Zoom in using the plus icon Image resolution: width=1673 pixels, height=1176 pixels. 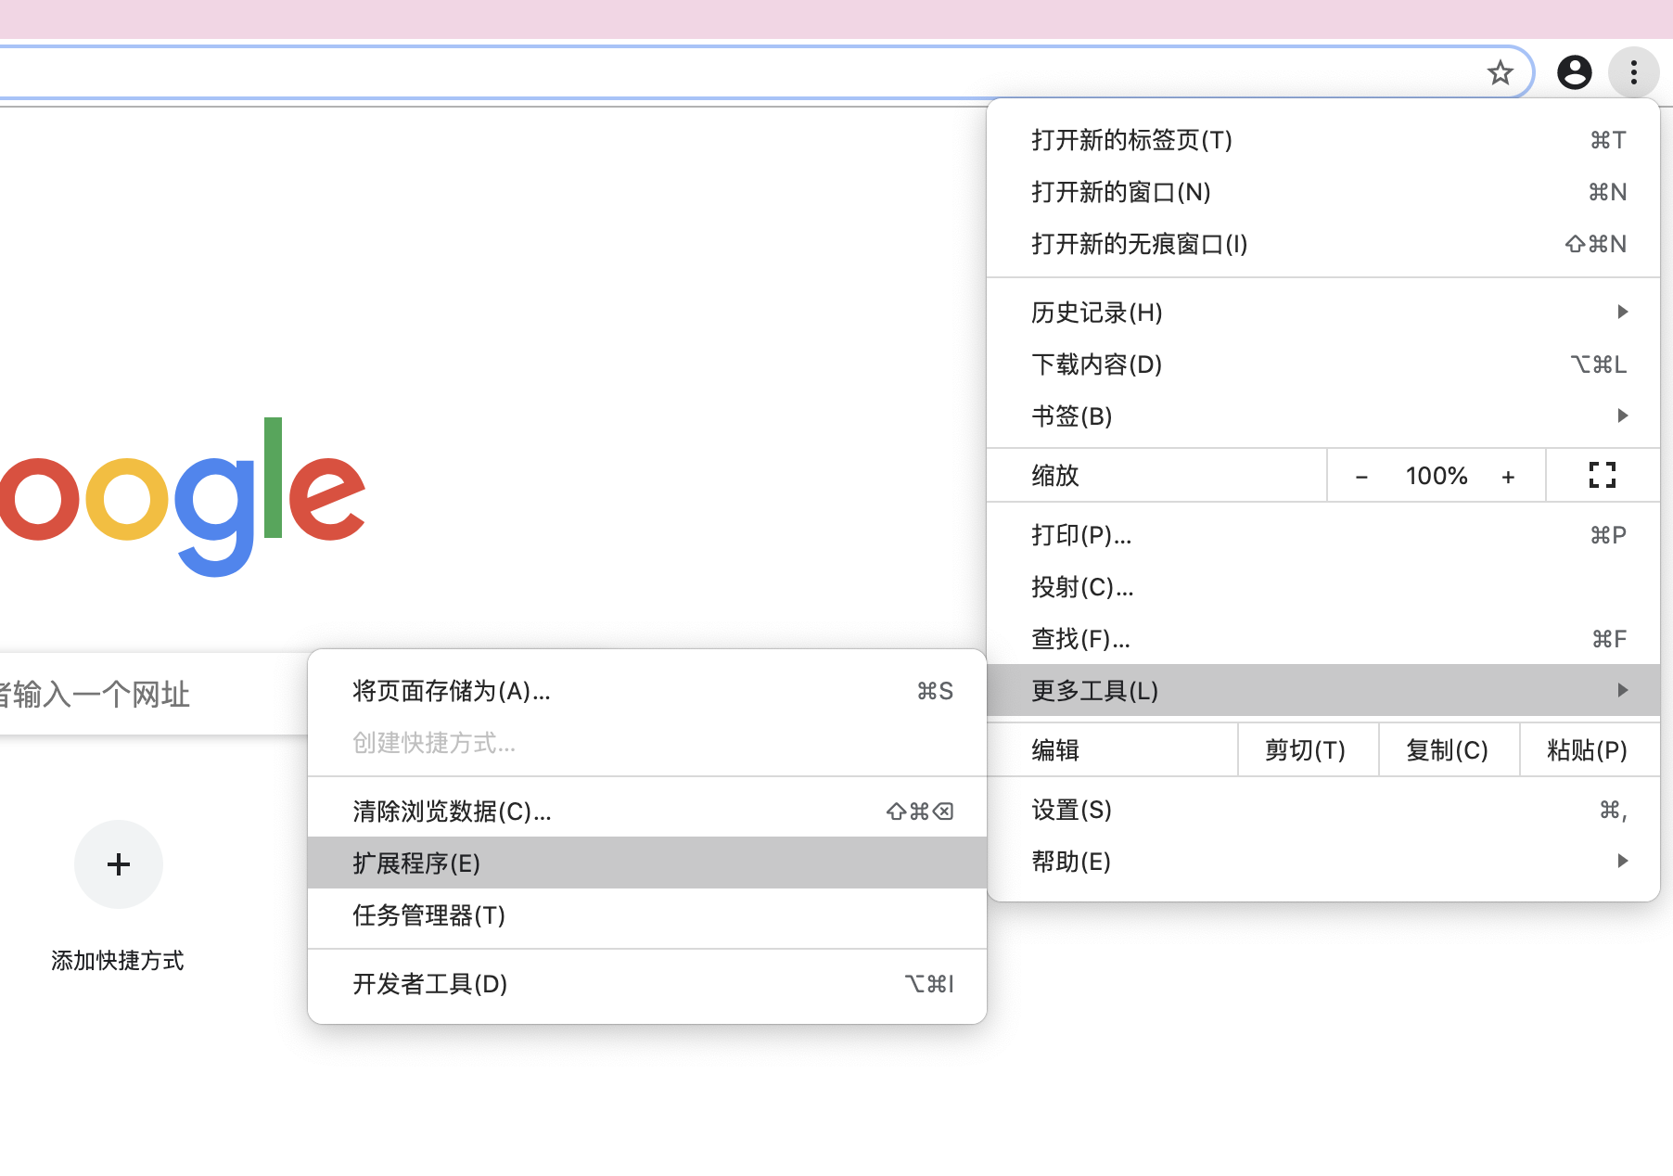pyautogui.click(x=1509, y=475)
